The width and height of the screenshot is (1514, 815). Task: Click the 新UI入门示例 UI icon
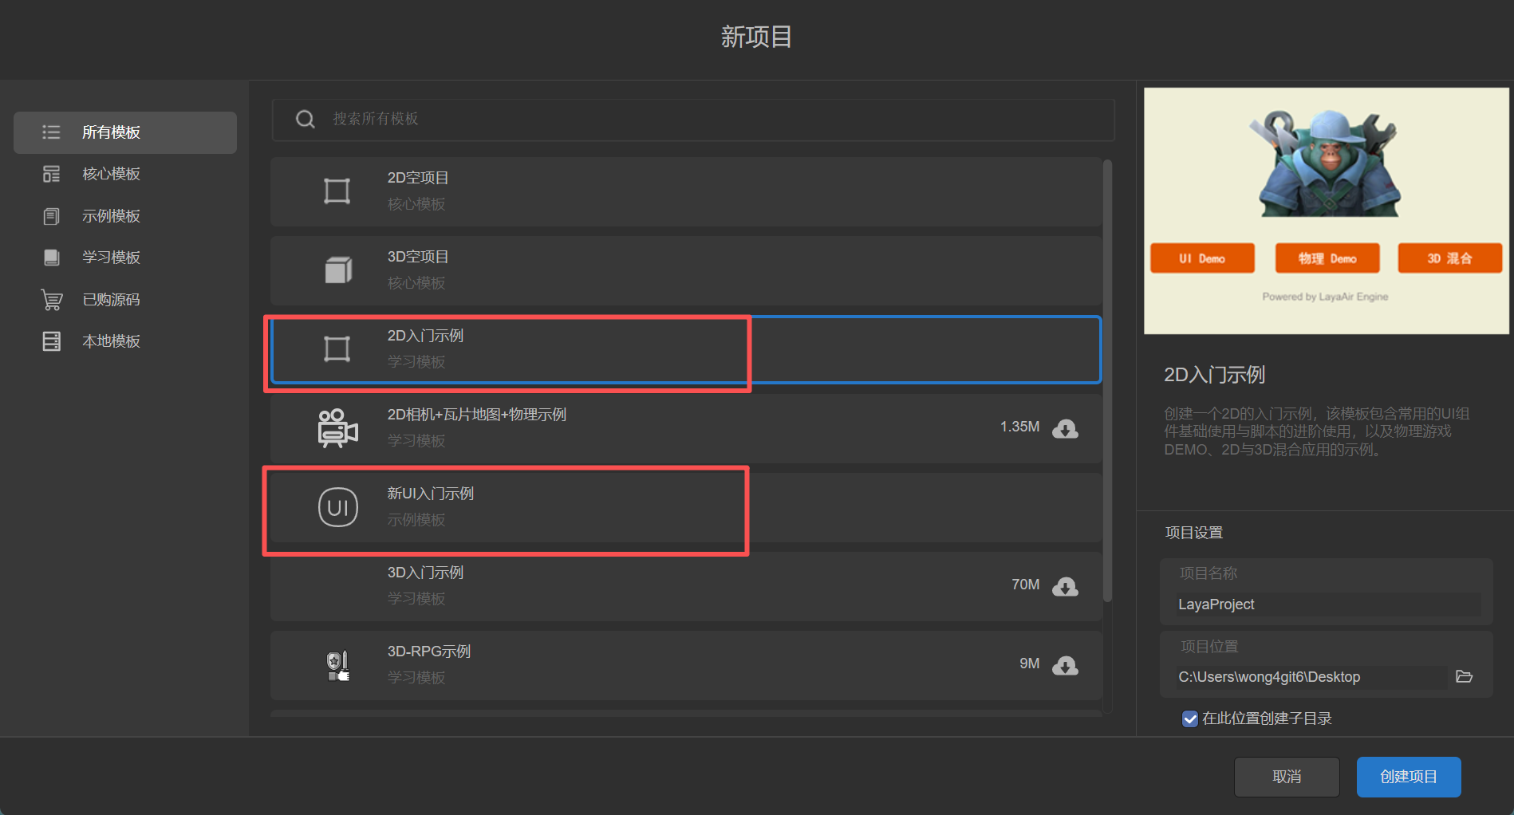point(337,508)
